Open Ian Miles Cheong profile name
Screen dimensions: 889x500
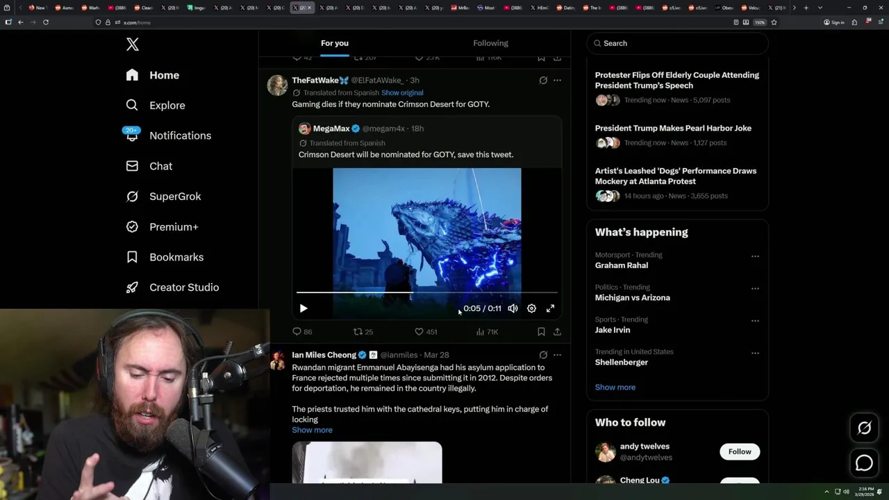(x=324, y=355)
